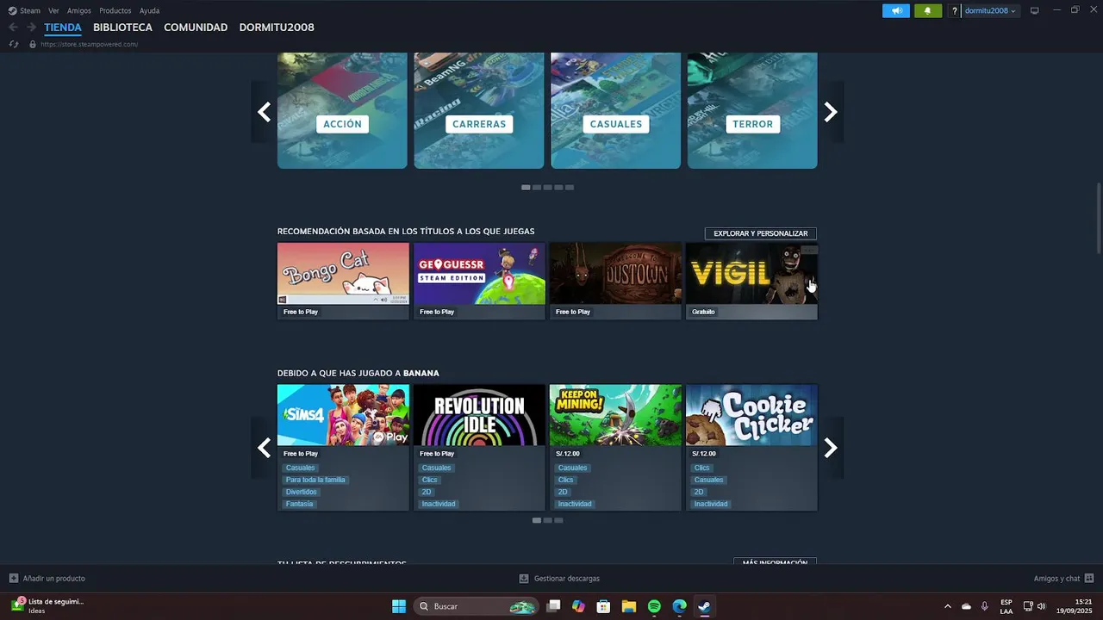Open Productos menu
The image size is (1103, 620).
click(115, 10)
